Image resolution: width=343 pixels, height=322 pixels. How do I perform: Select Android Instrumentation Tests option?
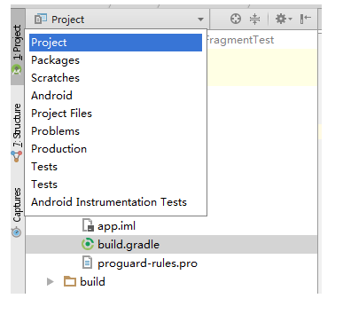point(109,202)
